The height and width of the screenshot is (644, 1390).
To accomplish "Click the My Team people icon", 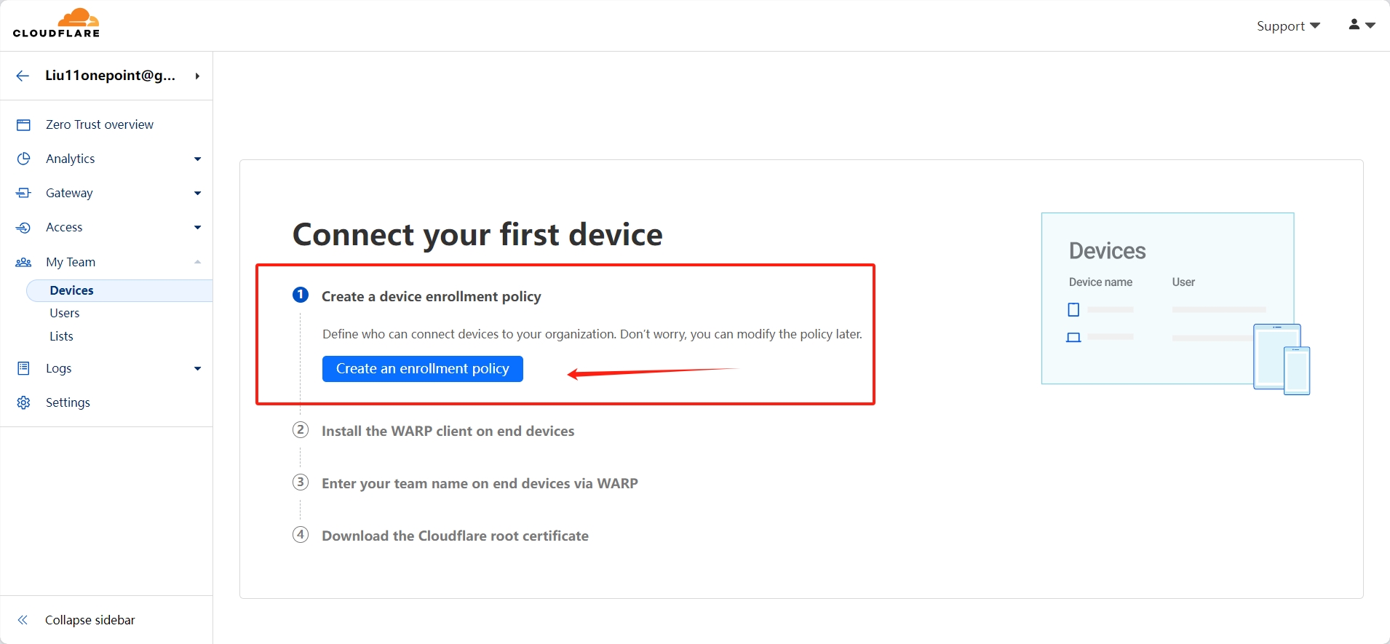I will [23, 262].
